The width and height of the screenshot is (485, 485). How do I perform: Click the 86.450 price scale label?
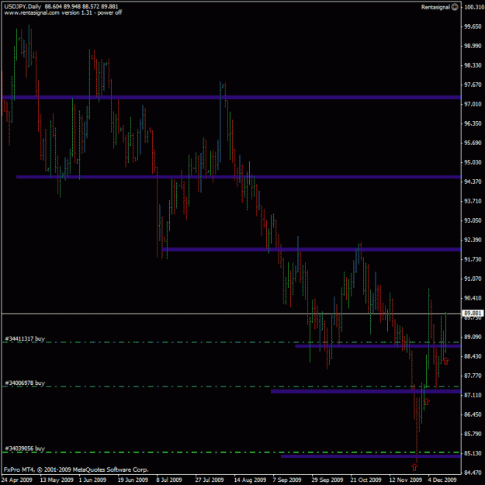[x=473, y=414]
